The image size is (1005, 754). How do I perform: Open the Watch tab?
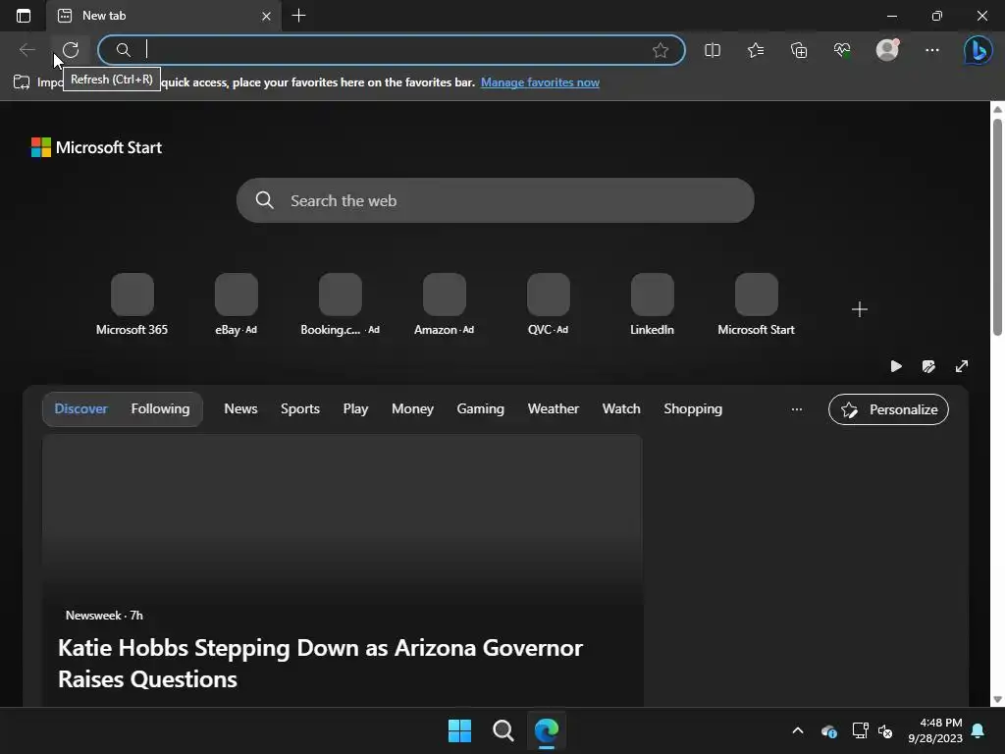(621, 409)
